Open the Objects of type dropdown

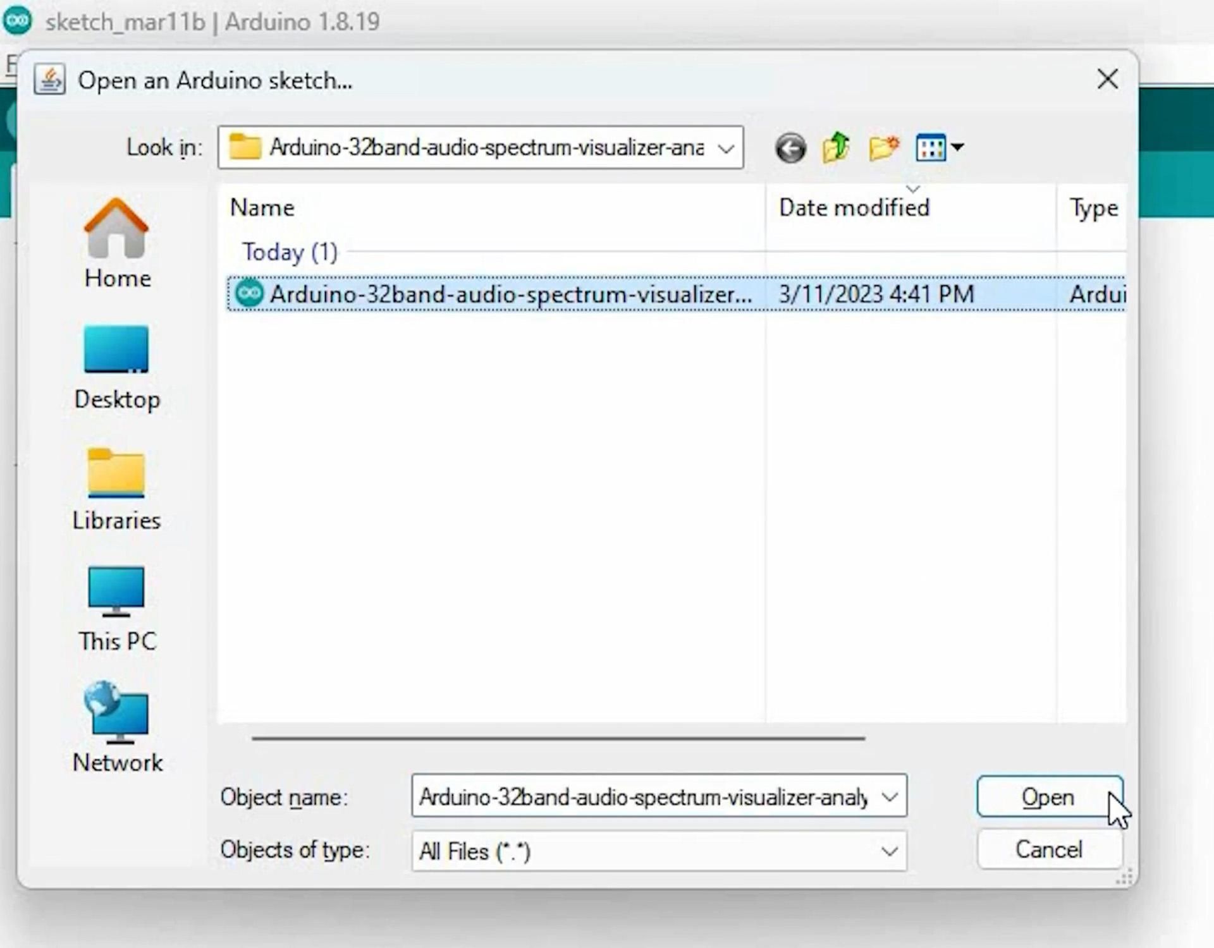pos(659,851)
